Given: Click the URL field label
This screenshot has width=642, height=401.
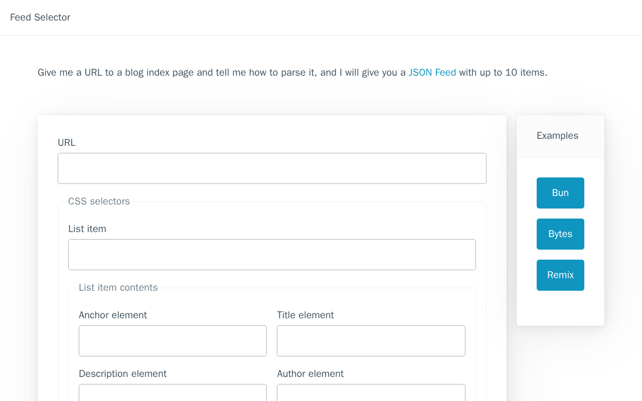Looking at the screenshot, I should click(x=67, y=143).
